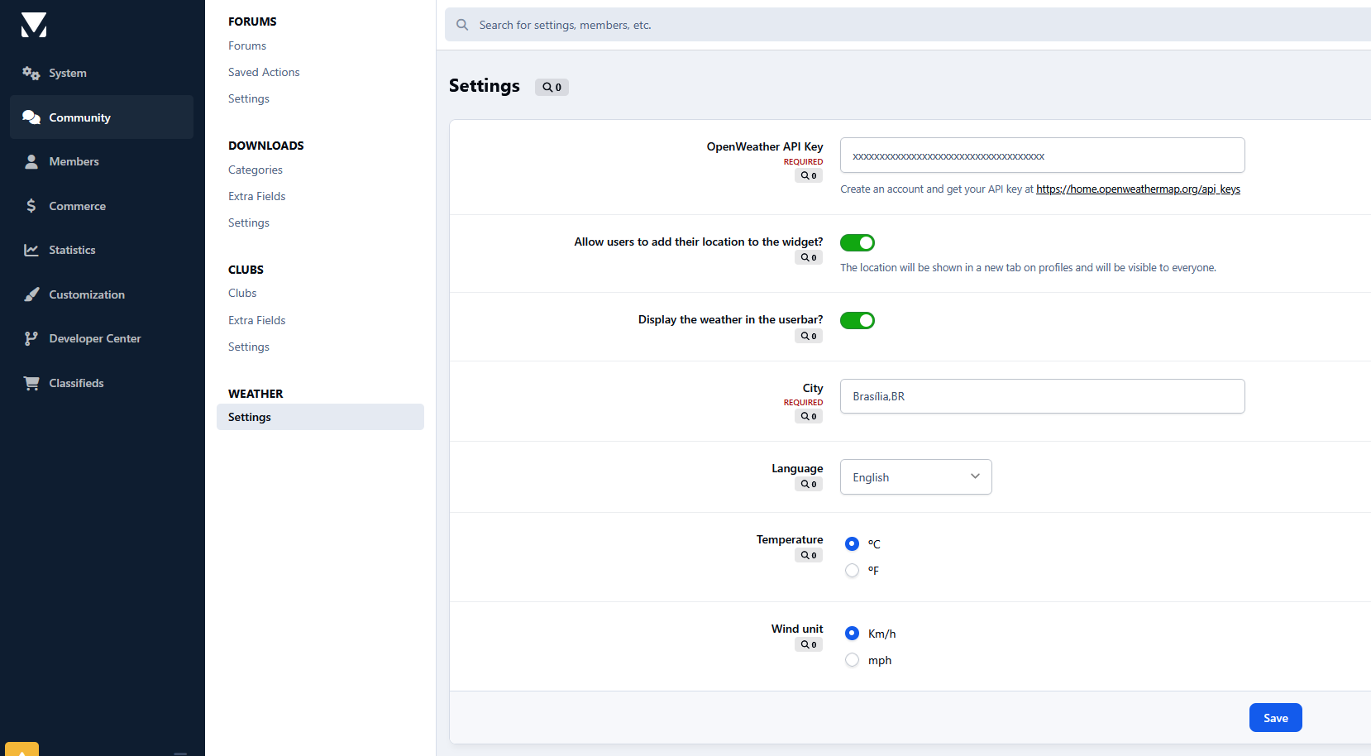This screenshot has width=1371, height=756.
Task: Click the Classifieds shopping cart icon
Action: click(x=31, y=383)
